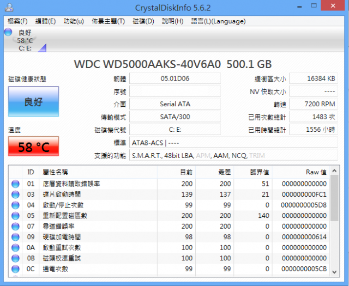Click threshold value 140 in row 05

(263, 216)
